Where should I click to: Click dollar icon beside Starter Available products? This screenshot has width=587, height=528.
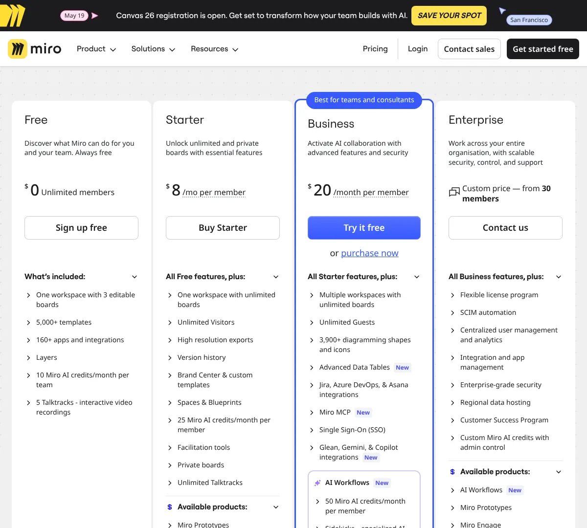click(170, 507)
